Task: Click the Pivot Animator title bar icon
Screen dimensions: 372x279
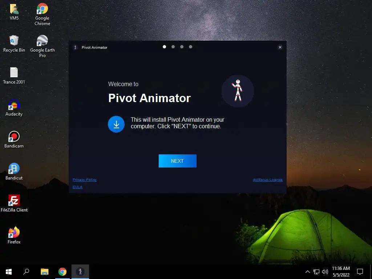Action: pos(76,47)
